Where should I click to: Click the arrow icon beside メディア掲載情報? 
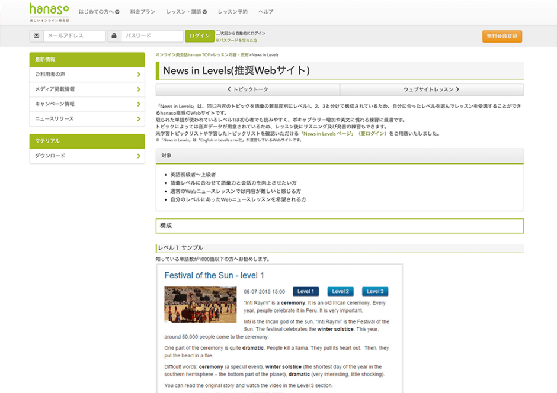[140, 89]
